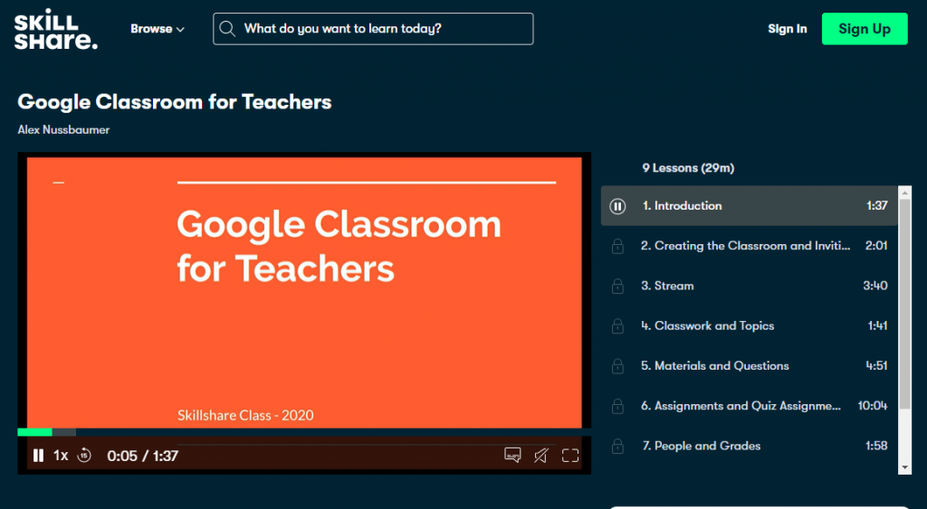927x509 pixels.
Task: Click the lock icon for the Stream lesson
Action: click(x=617, y=286)
